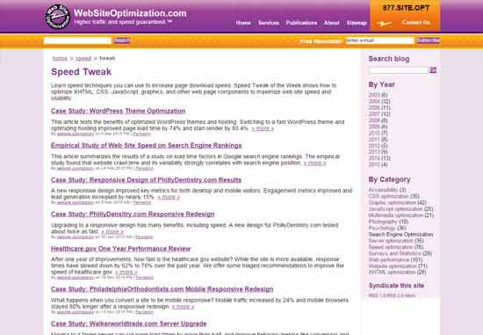Screen dimensions: 483x335
Task: Open the Services menu item
Action: 269,23
